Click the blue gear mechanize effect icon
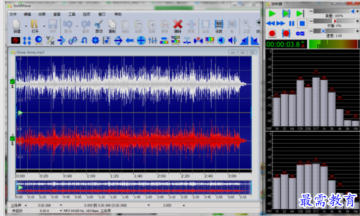 (95, 41)
